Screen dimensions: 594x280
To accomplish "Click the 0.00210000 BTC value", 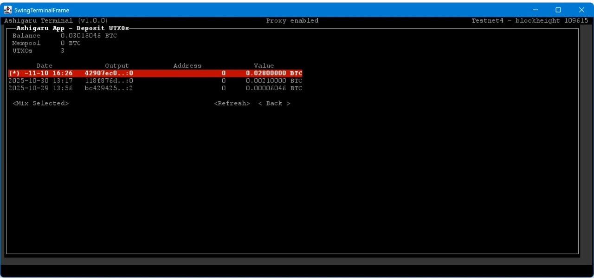I will (274, 81).
